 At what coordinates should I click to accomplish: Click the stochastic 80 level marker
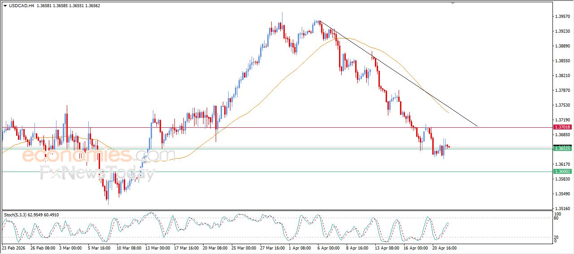coord(556,218)
